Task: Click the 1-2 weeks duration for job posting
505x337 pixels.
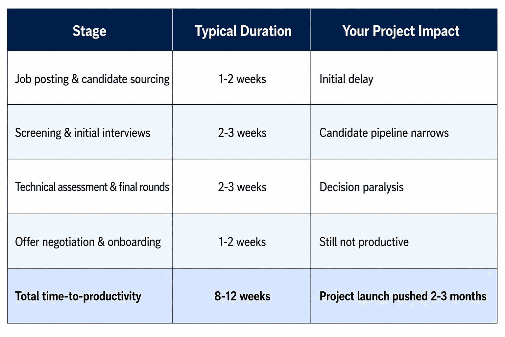Action: tap(242, 79)
